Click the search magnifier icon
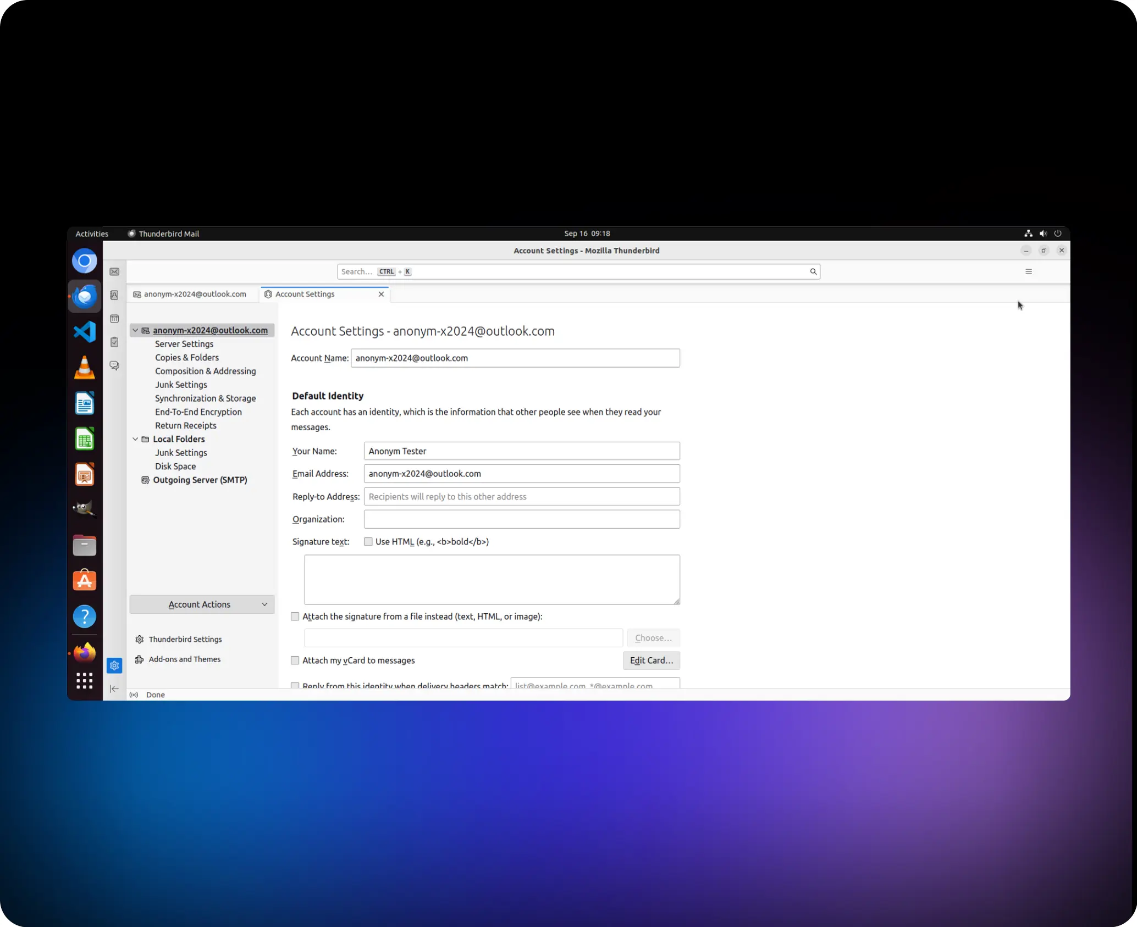 point(813,271)
